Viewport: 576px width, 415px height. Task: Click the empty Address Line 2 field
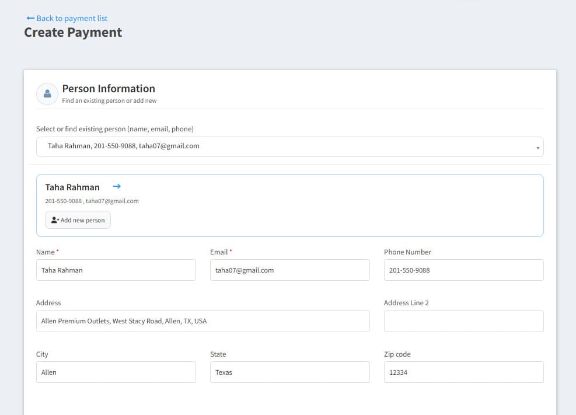tap(463, 322)
